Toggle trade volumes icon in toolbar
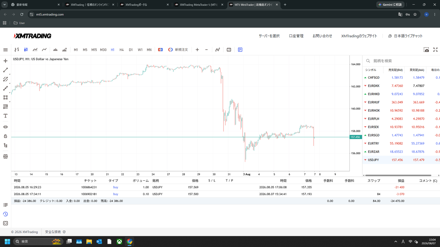This screenshot has width=440, height=247. [65, 50]
